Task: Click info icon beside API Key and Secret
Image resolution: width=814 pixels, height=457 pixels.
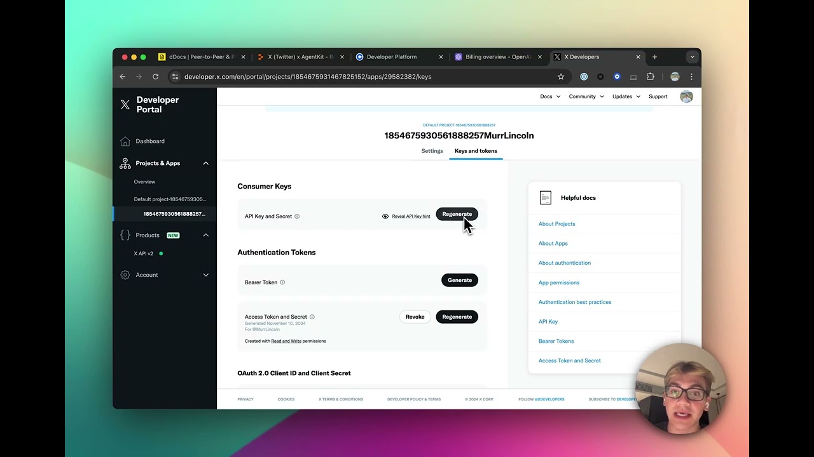Action: pos(297,216)
